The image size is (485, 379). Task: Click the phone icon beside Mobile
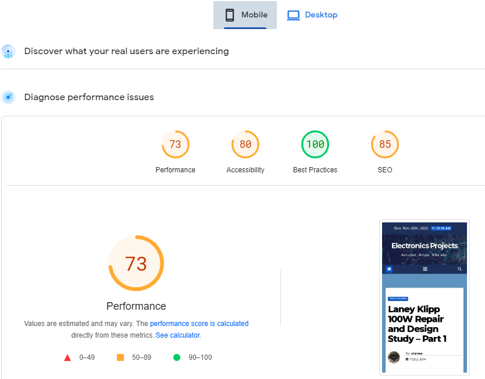click(x=230, y=15)
